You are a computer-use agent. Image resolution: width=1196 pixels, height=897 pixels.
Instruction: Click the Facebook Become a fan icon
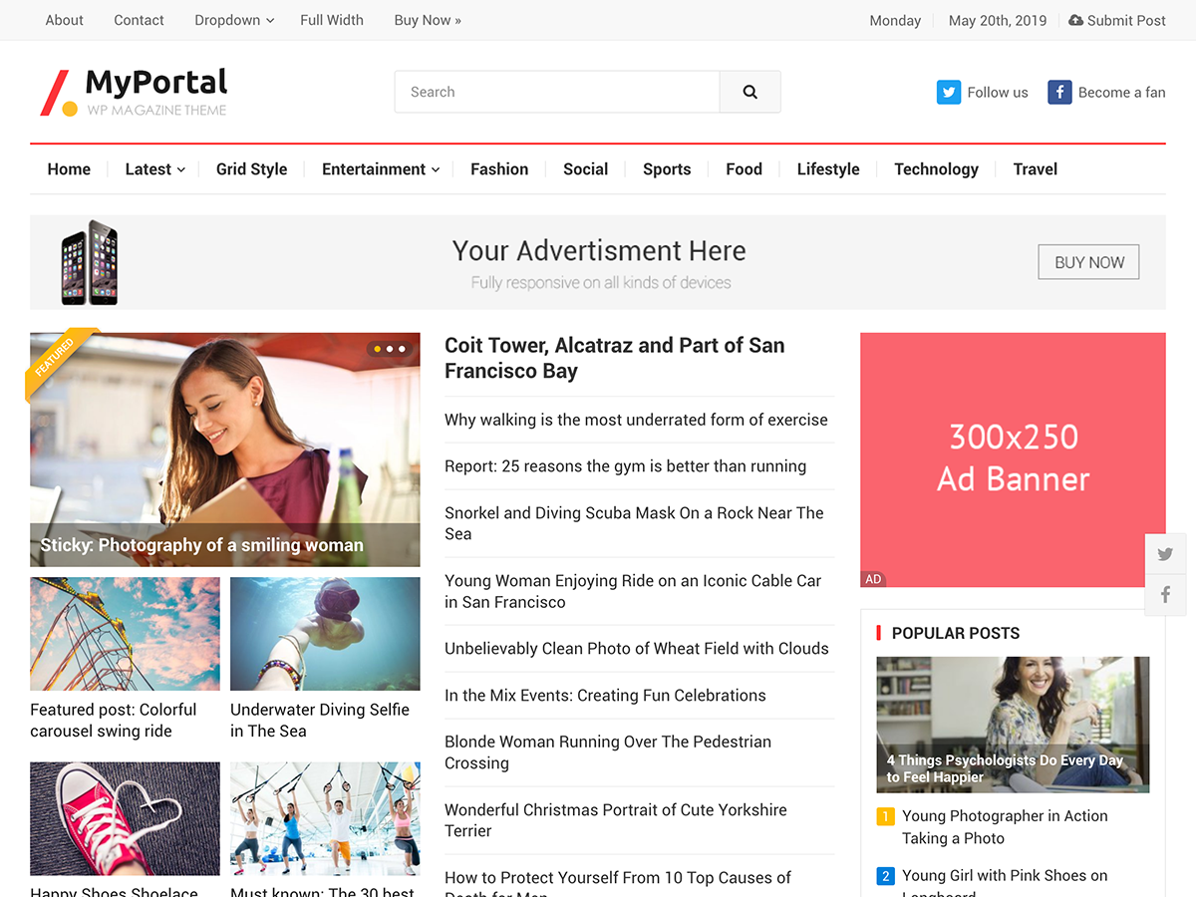pyautogui.click(x=1058, y=92)
